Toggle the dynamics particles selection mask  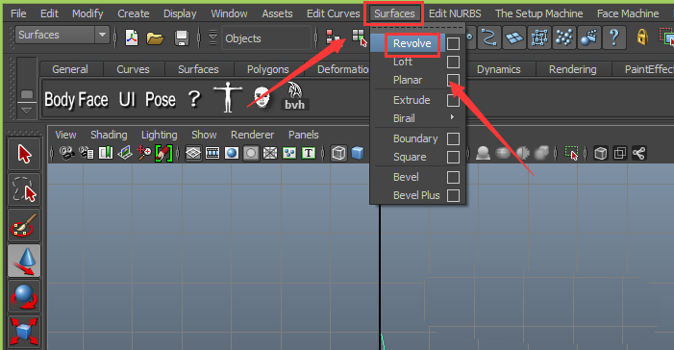click(x=564, y=37)
